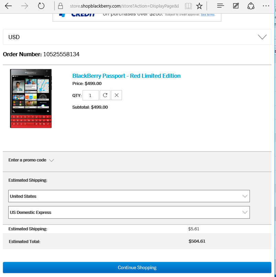Open BlackBerry Passport Red Limited Edition link
276x277 pixels.
(x=126, y=76)
